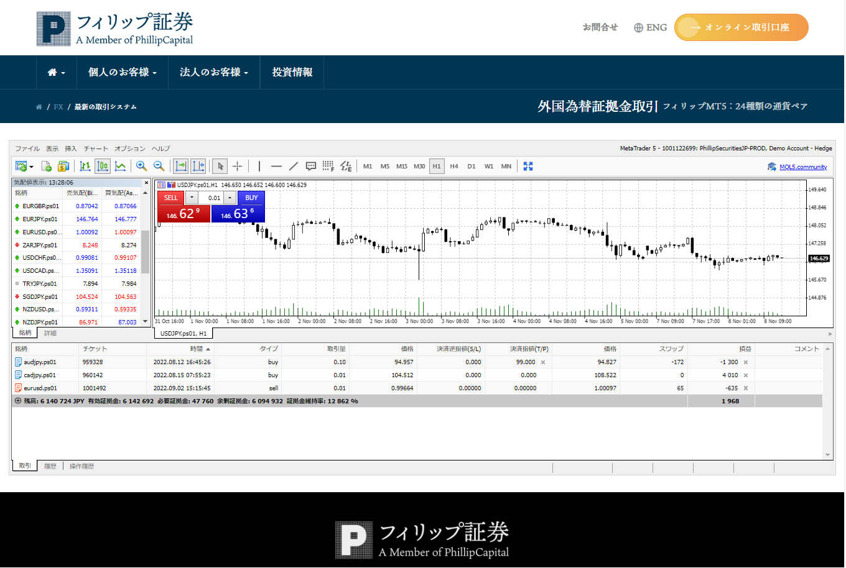
Task: Set timeframe to MN
Action: (506, 167)
